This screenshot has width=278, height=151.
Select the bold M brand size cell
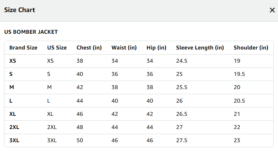point(11,87)
